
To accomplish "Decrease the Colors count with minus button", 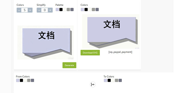I will pos(19,10).
